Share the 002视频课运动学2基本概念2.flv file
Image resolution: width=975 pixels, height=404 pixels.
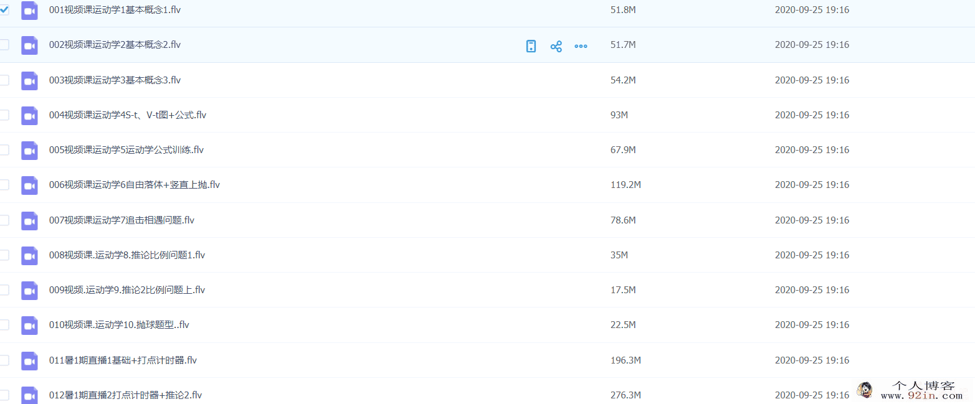click(x=556, y=46)
